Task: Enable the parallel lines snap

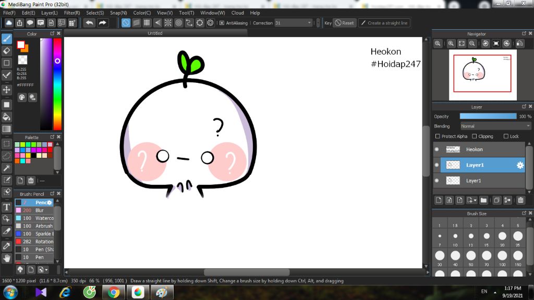Action: point(136,23)
